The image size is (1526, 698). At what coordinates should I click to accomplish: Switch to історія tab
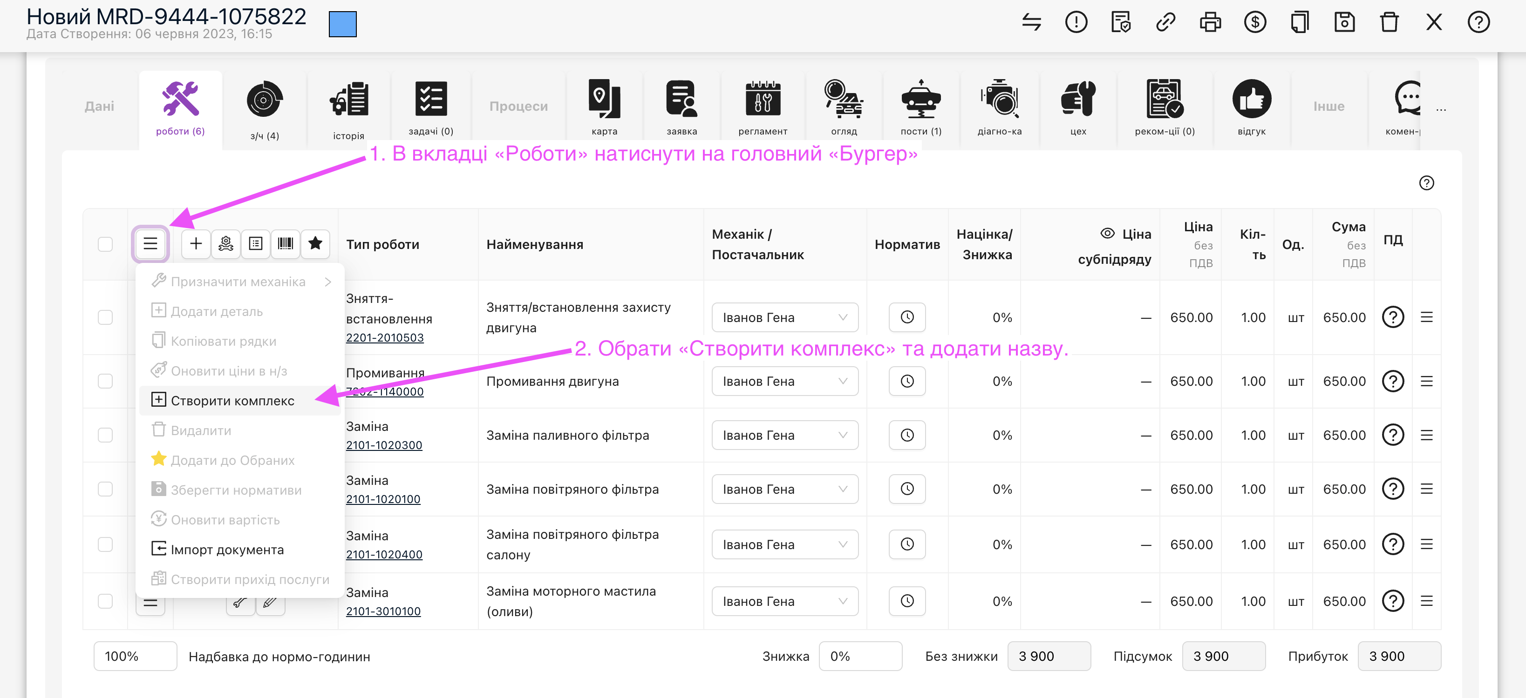coord(348,110)
